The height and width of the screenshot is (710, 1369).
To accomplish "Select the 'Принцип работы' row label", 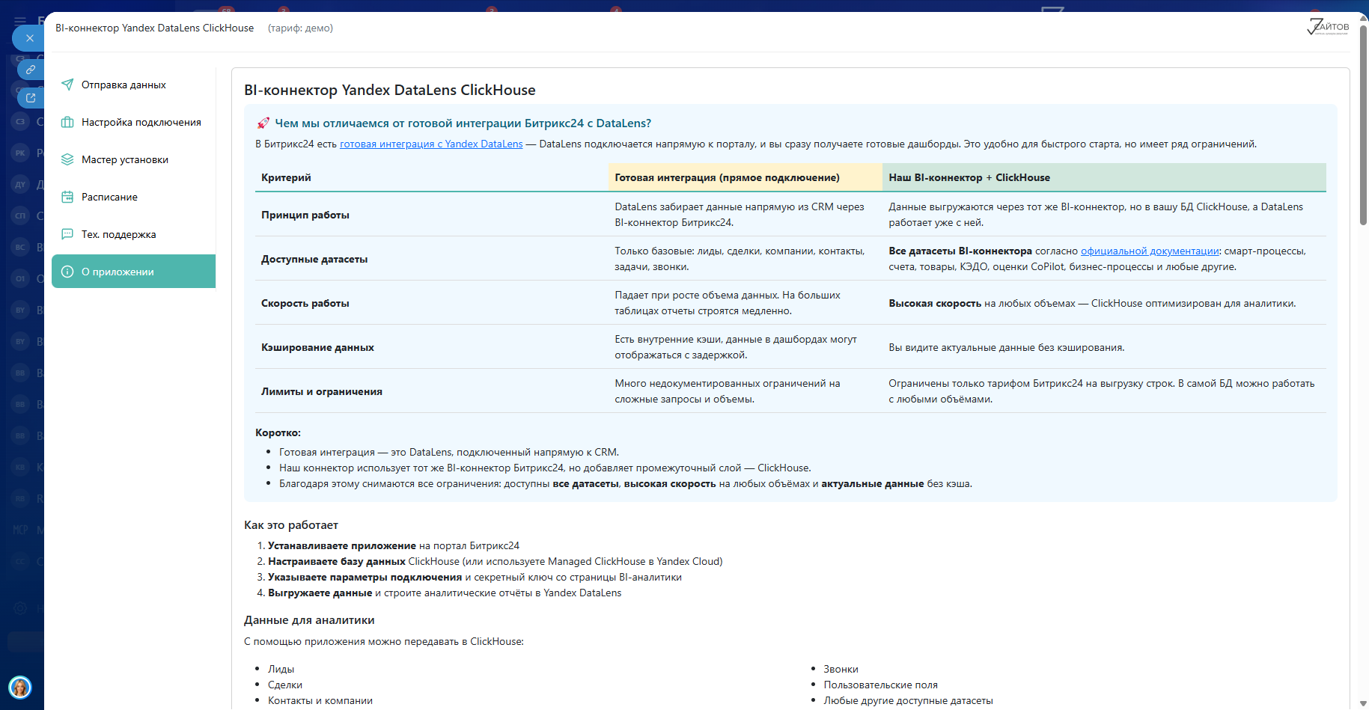I will (x=305, y=215).
